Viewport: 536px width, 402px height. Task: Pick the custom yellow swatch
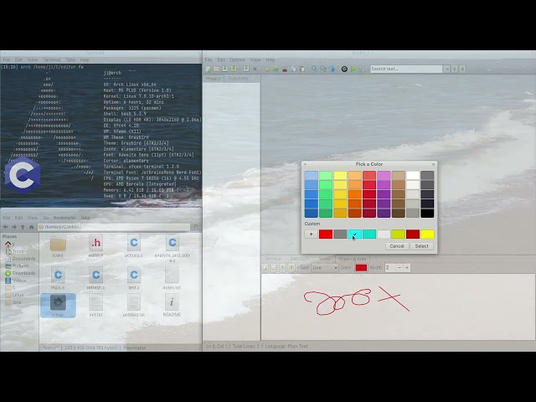coord(427,234)
